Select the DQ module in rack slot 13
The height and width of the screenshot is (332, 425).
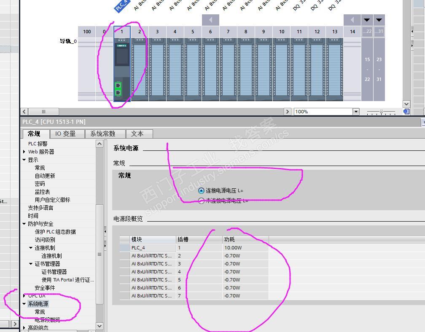335,70
